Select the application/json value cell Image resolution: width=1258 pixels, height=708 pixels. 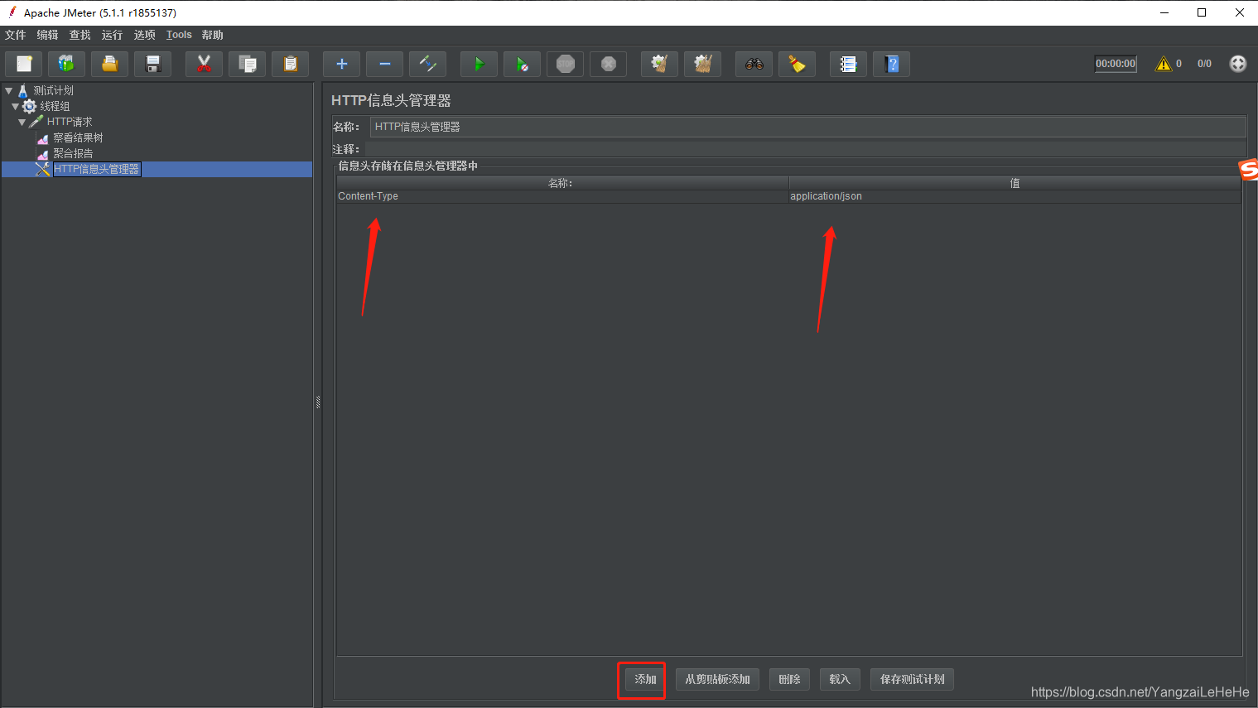coord(1015,196)
